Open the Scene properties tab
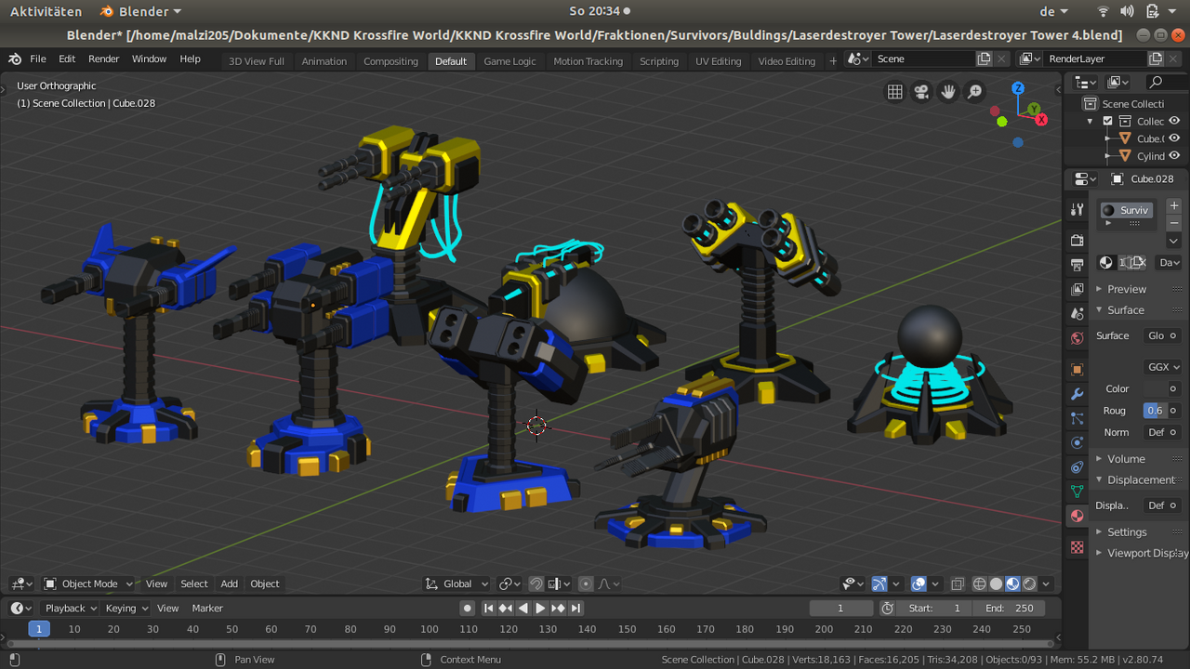The width and height of the screenshot is (1190, 669). (x=1077, y=313)
